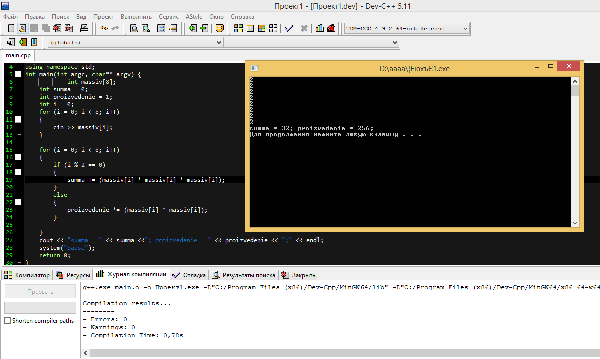The image size is (600, 359).
Task: Click the Close file toolbar icon
Action: pos(57,28)
